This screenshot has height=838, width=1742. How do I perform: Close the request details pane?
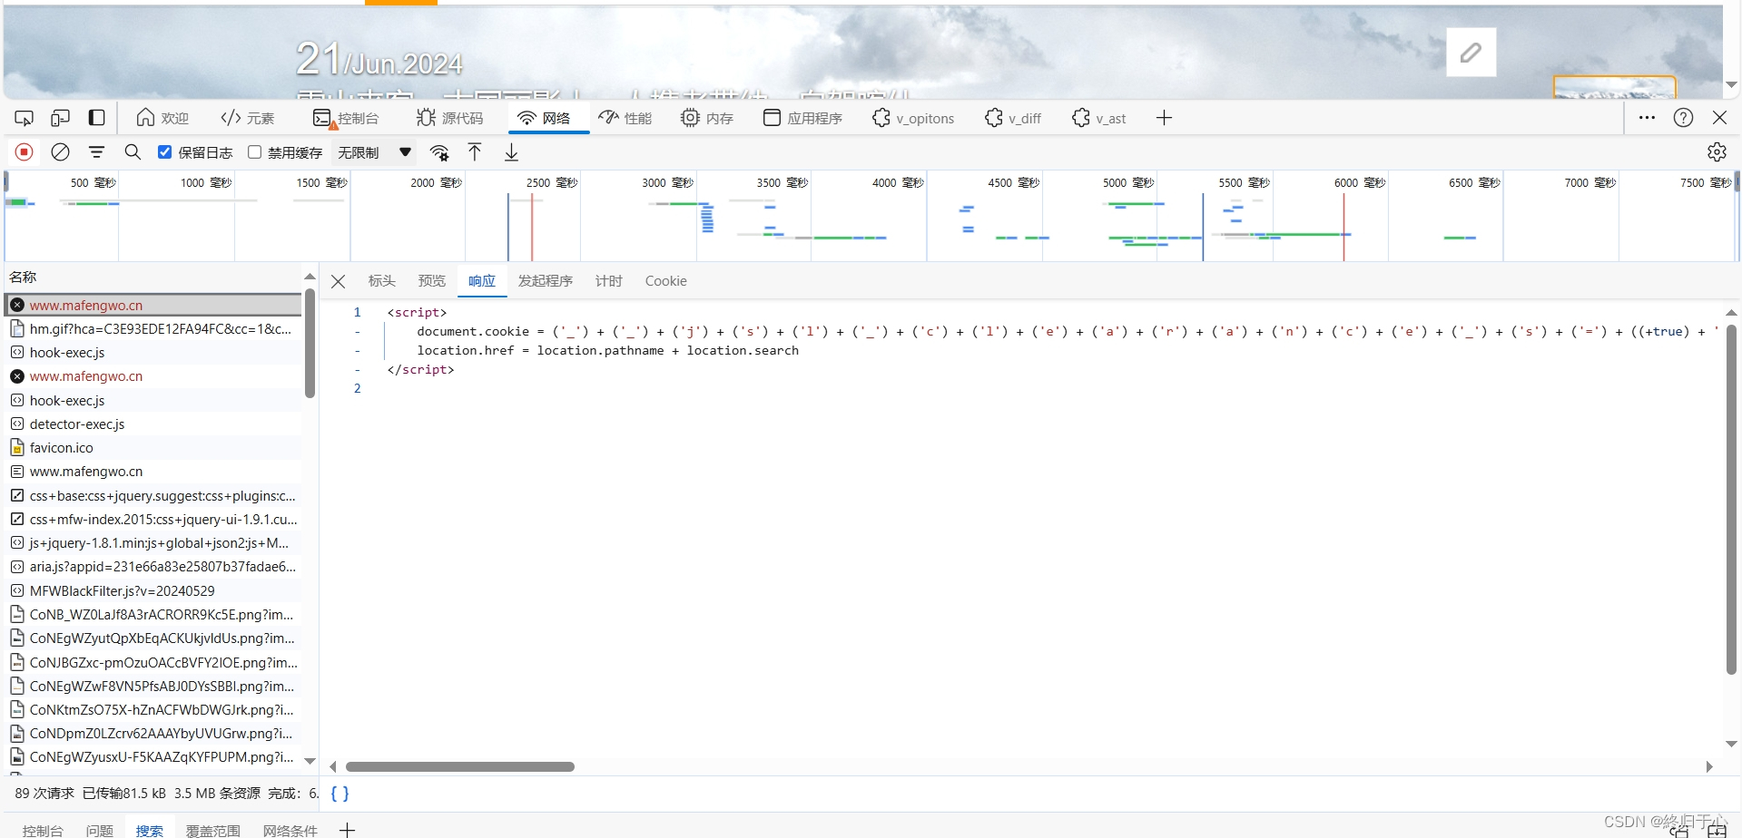click(x=339, y=281)
